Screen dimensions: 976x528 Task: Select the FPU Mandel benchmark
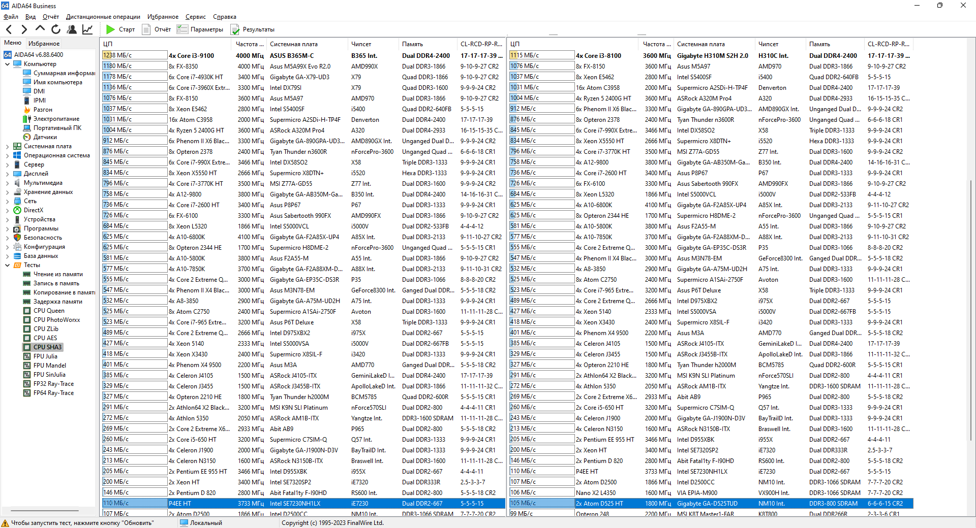[45, 366]
